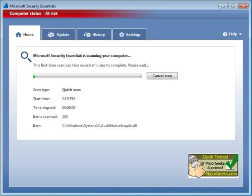Select the items scanned value "103"

pyautogui.click(x=65, y=116)
